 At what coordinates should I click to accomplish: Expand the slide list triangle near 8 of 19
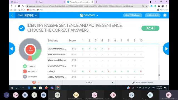coord(112,83)
